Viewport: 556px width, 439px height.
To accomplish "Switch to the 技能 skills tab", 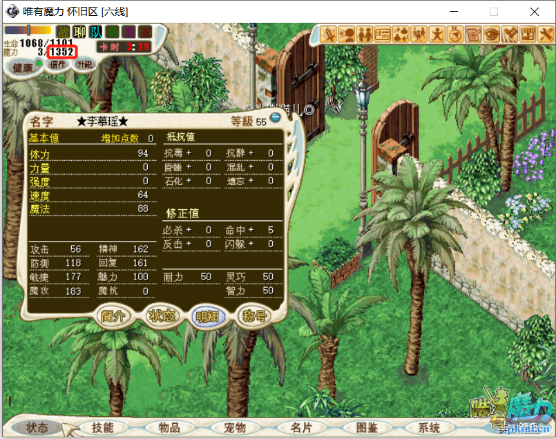I will 102,427.
